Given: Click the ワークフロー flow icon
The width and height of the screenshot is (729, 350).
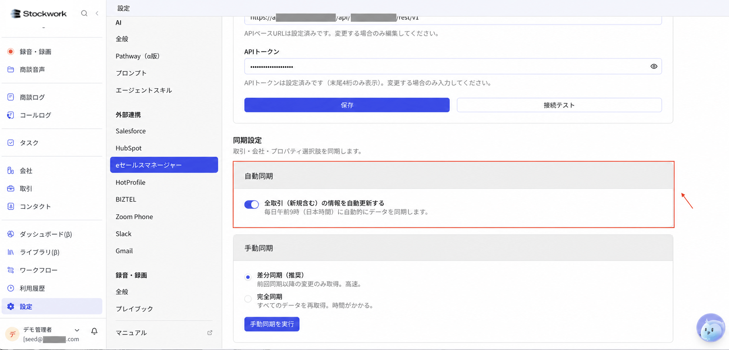Looking at the screenshot, I should pyautogui.click(x=11, y=270).
